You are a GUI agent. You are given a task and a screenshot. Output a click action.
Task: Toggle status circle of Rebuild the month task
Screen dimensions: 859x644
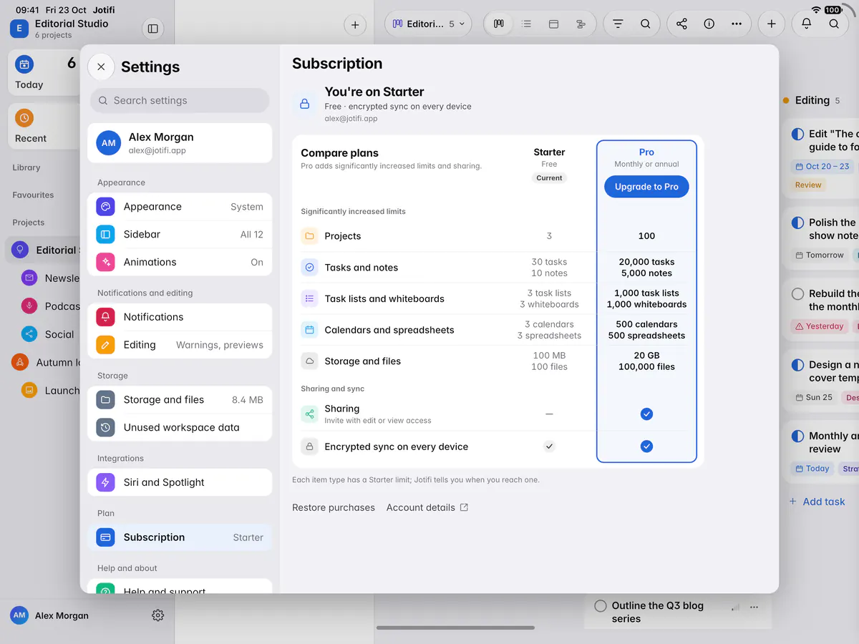pos(797,293)
